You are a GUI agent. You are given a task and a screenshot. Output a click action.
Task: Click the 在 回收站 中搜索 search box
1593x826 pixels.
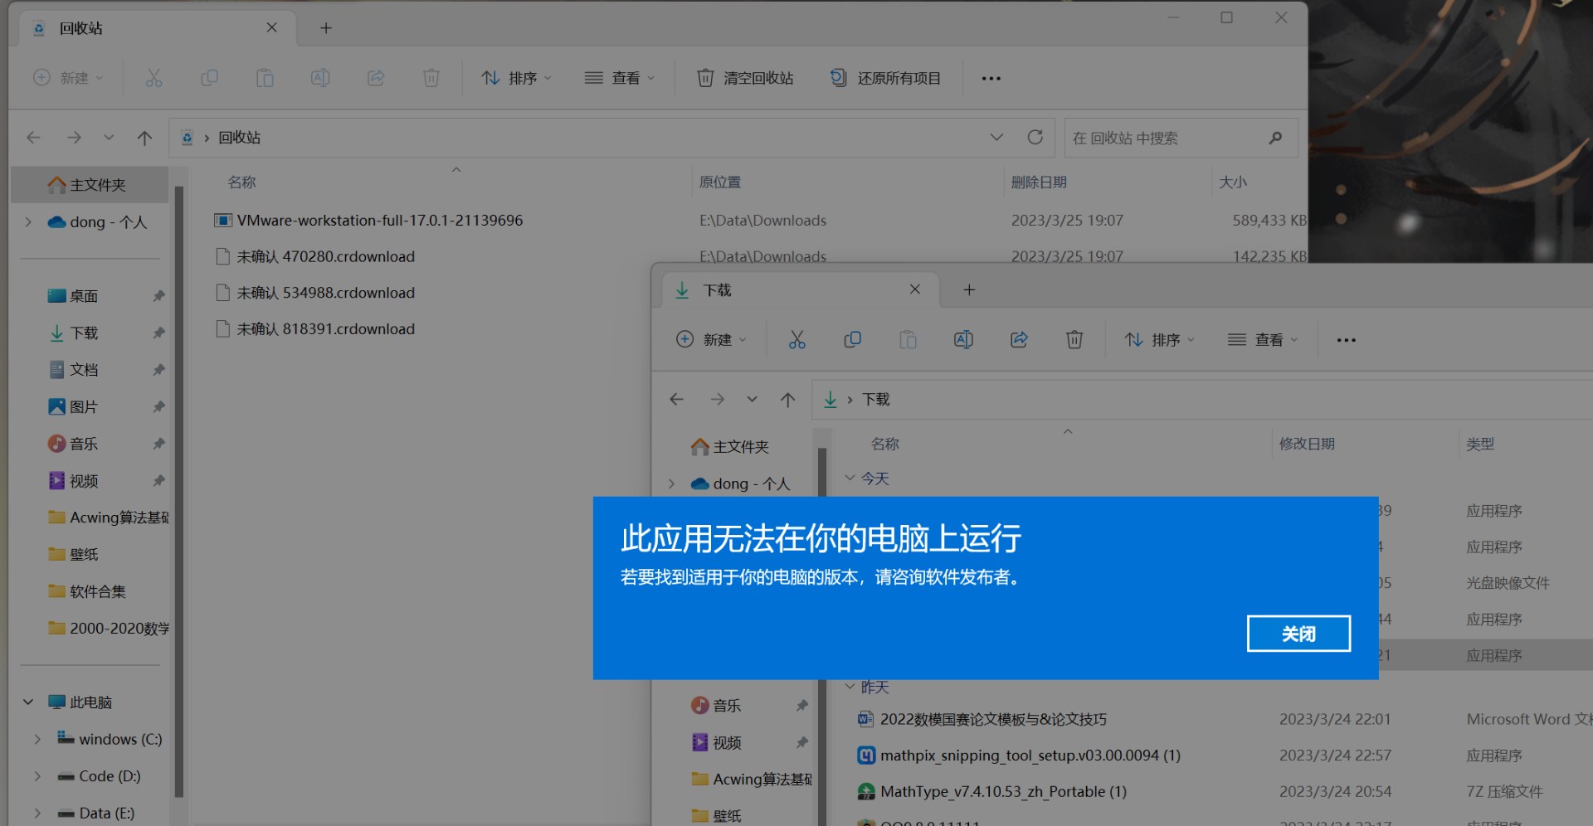[x=1181, y=138]
